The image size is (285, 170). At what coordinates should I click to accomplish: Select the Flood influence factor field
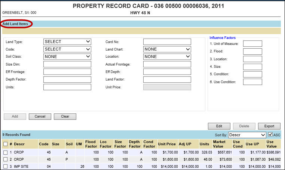(x=252, y=51)
